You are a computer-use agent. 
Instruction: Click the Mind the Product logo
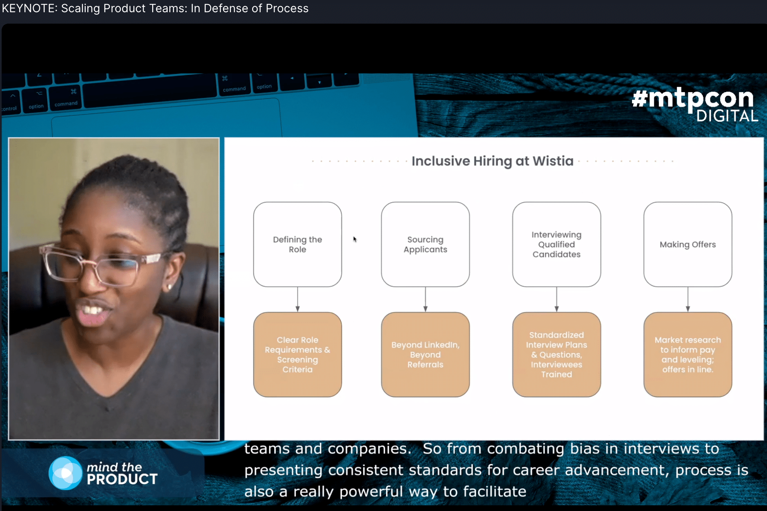click(103, 473)
